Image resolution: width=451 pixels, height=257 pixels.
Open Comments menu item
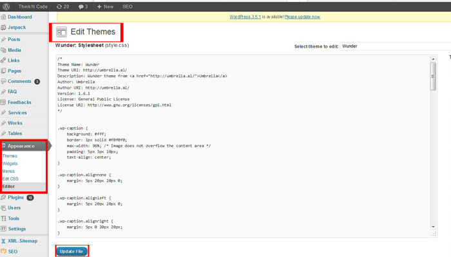(19, 81)
